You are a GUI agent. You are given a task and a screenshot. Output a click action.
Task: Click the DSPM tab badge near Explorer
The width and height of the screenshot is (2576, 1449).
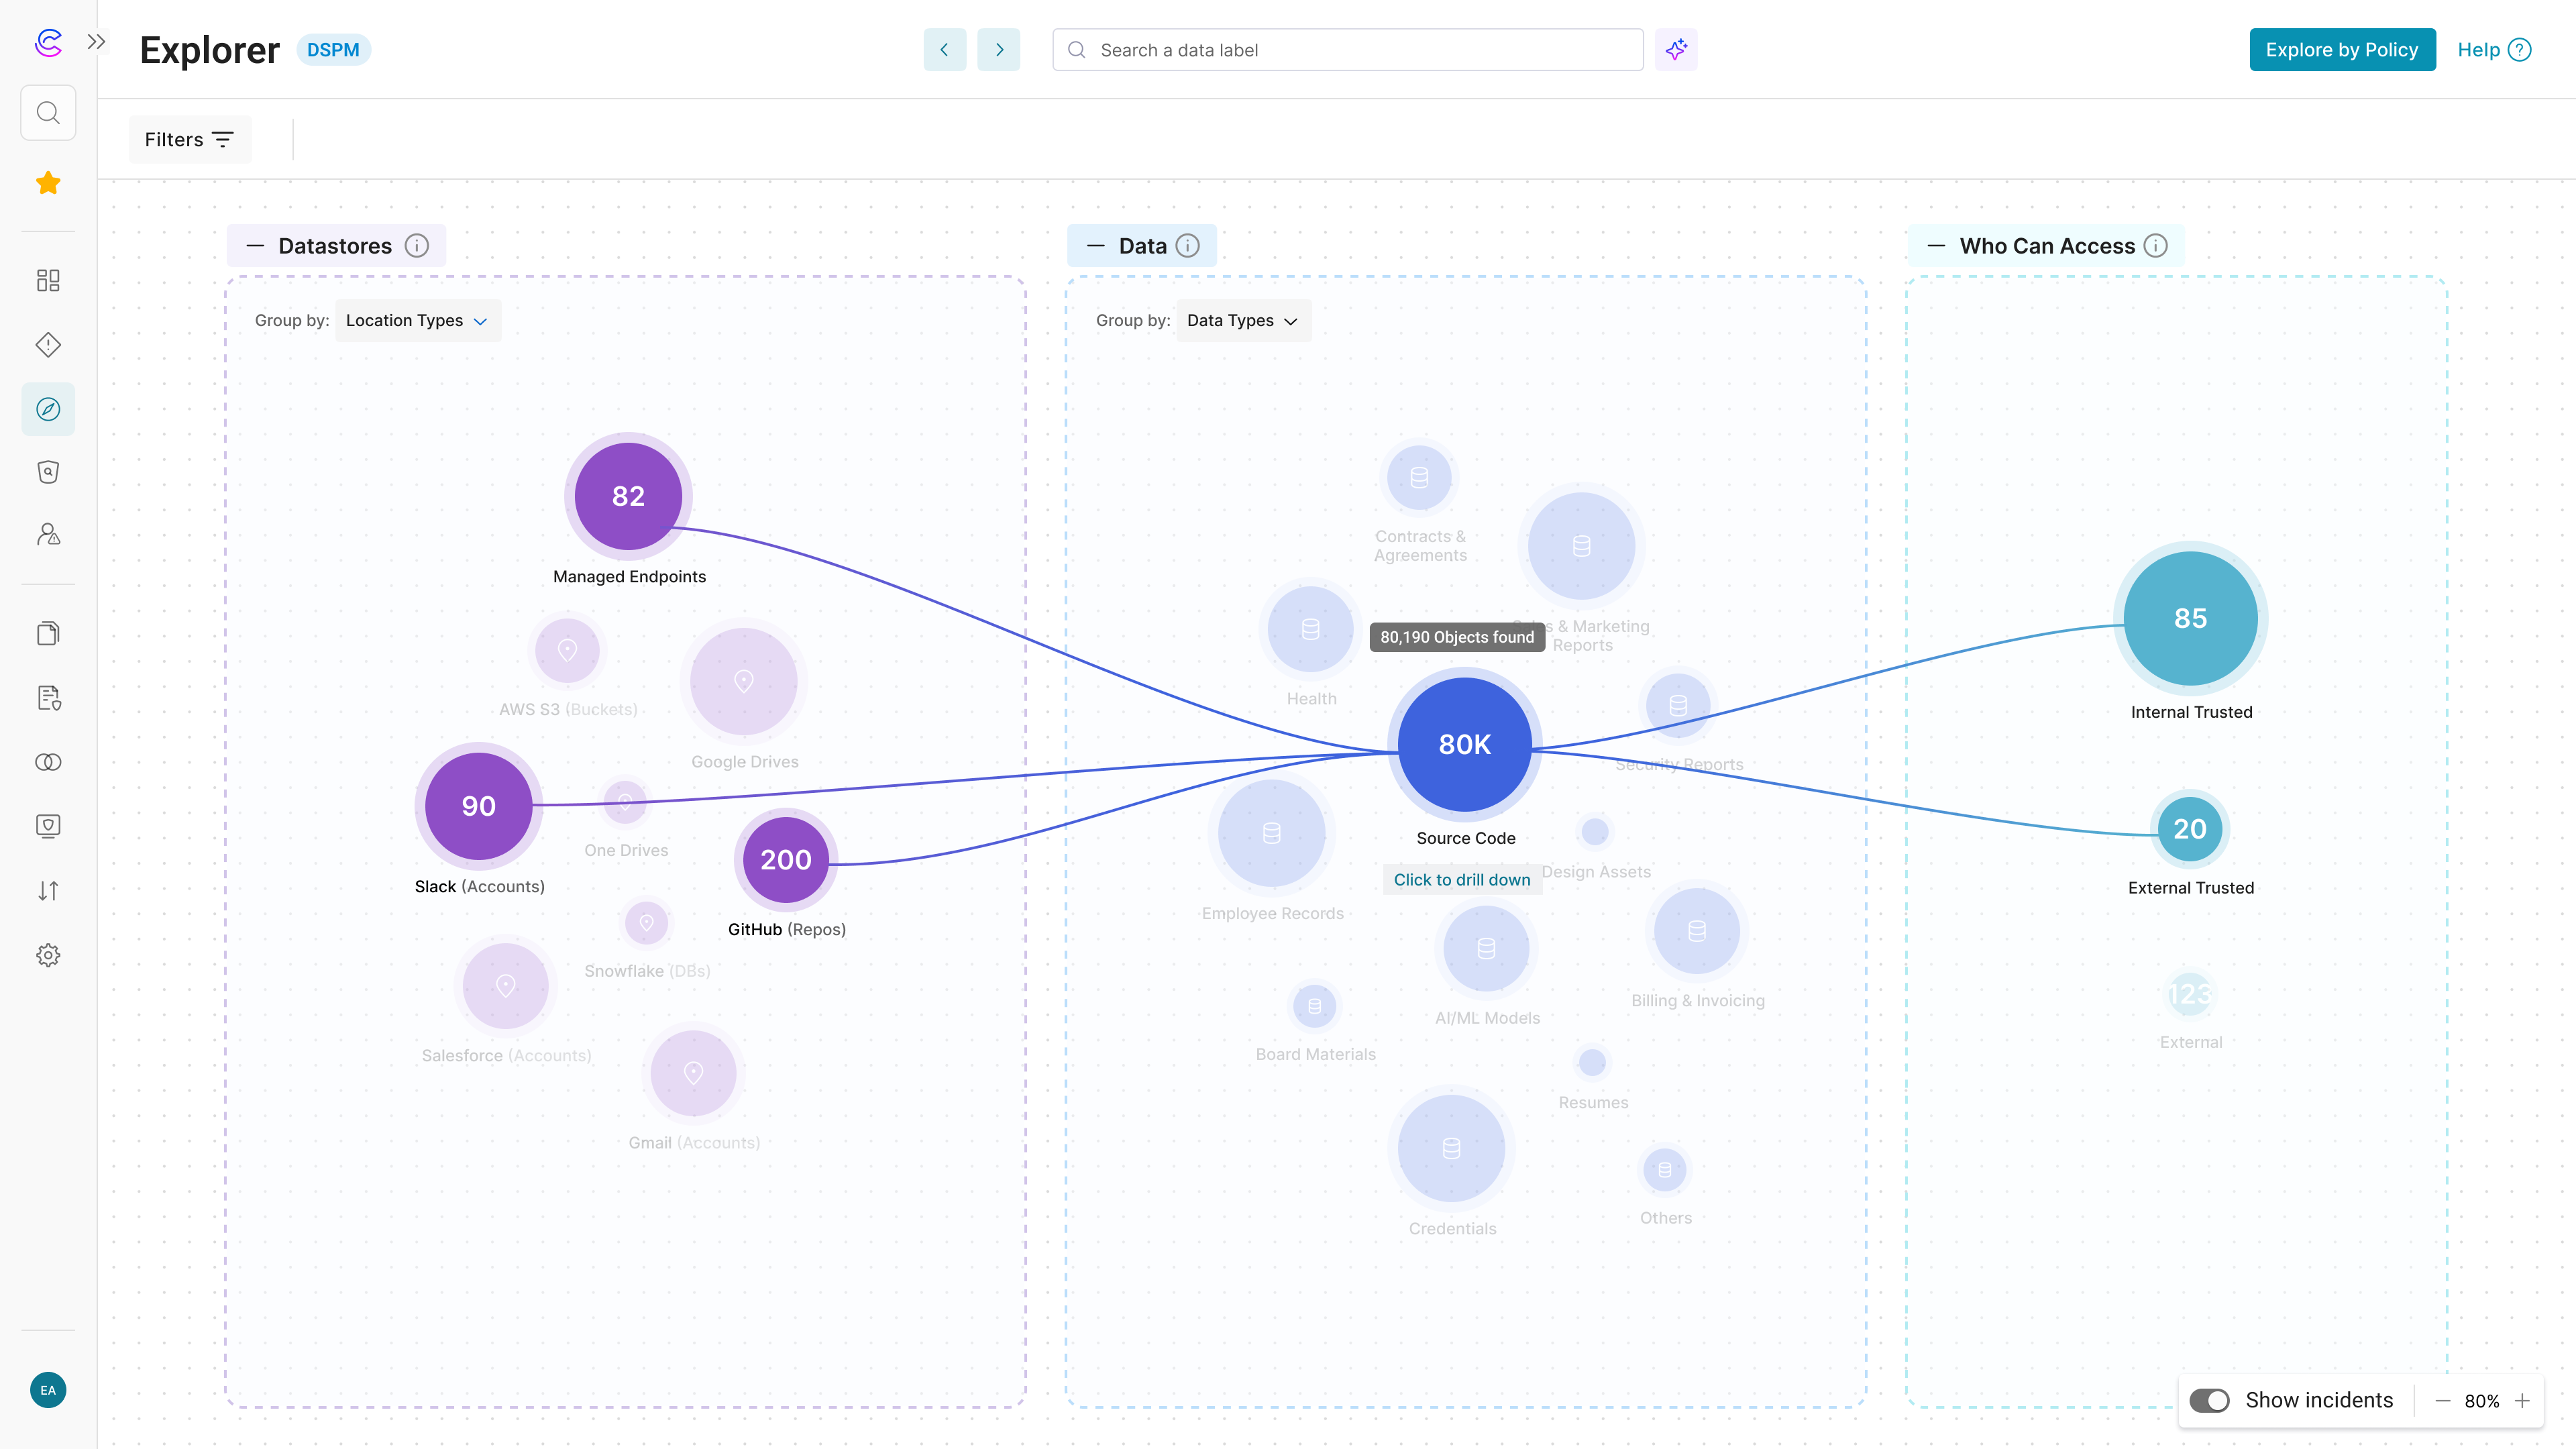pyautogui.click(x=333, y=48)
